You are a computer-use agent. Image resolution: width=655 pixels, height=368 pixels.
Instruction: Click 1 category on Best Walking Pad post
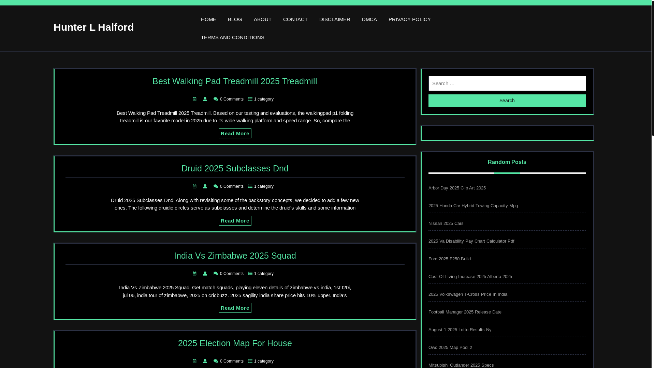(264, 99)
